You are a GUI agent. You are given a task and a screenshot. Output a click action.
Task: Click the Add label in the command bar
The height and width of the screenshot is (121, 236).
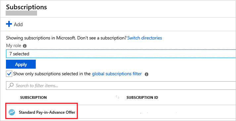[x=18, y=25]
